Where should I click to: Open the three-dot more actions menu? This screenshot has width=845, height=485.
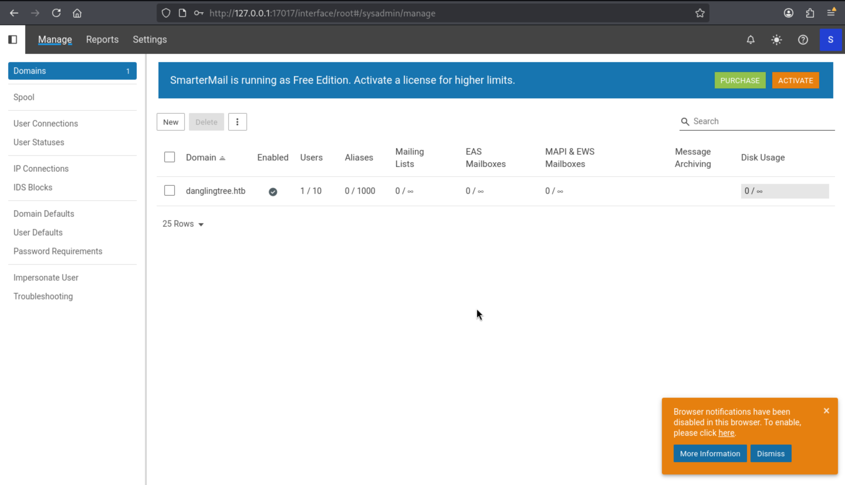[x=238, y=122]
